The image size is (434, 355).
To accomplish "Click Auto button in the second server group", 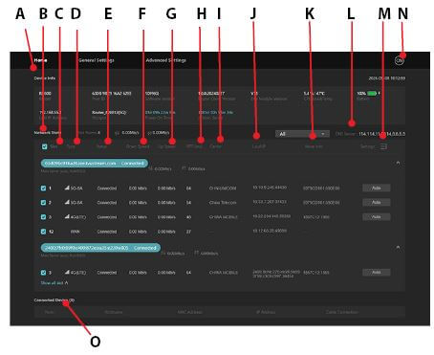I will 377,272.
